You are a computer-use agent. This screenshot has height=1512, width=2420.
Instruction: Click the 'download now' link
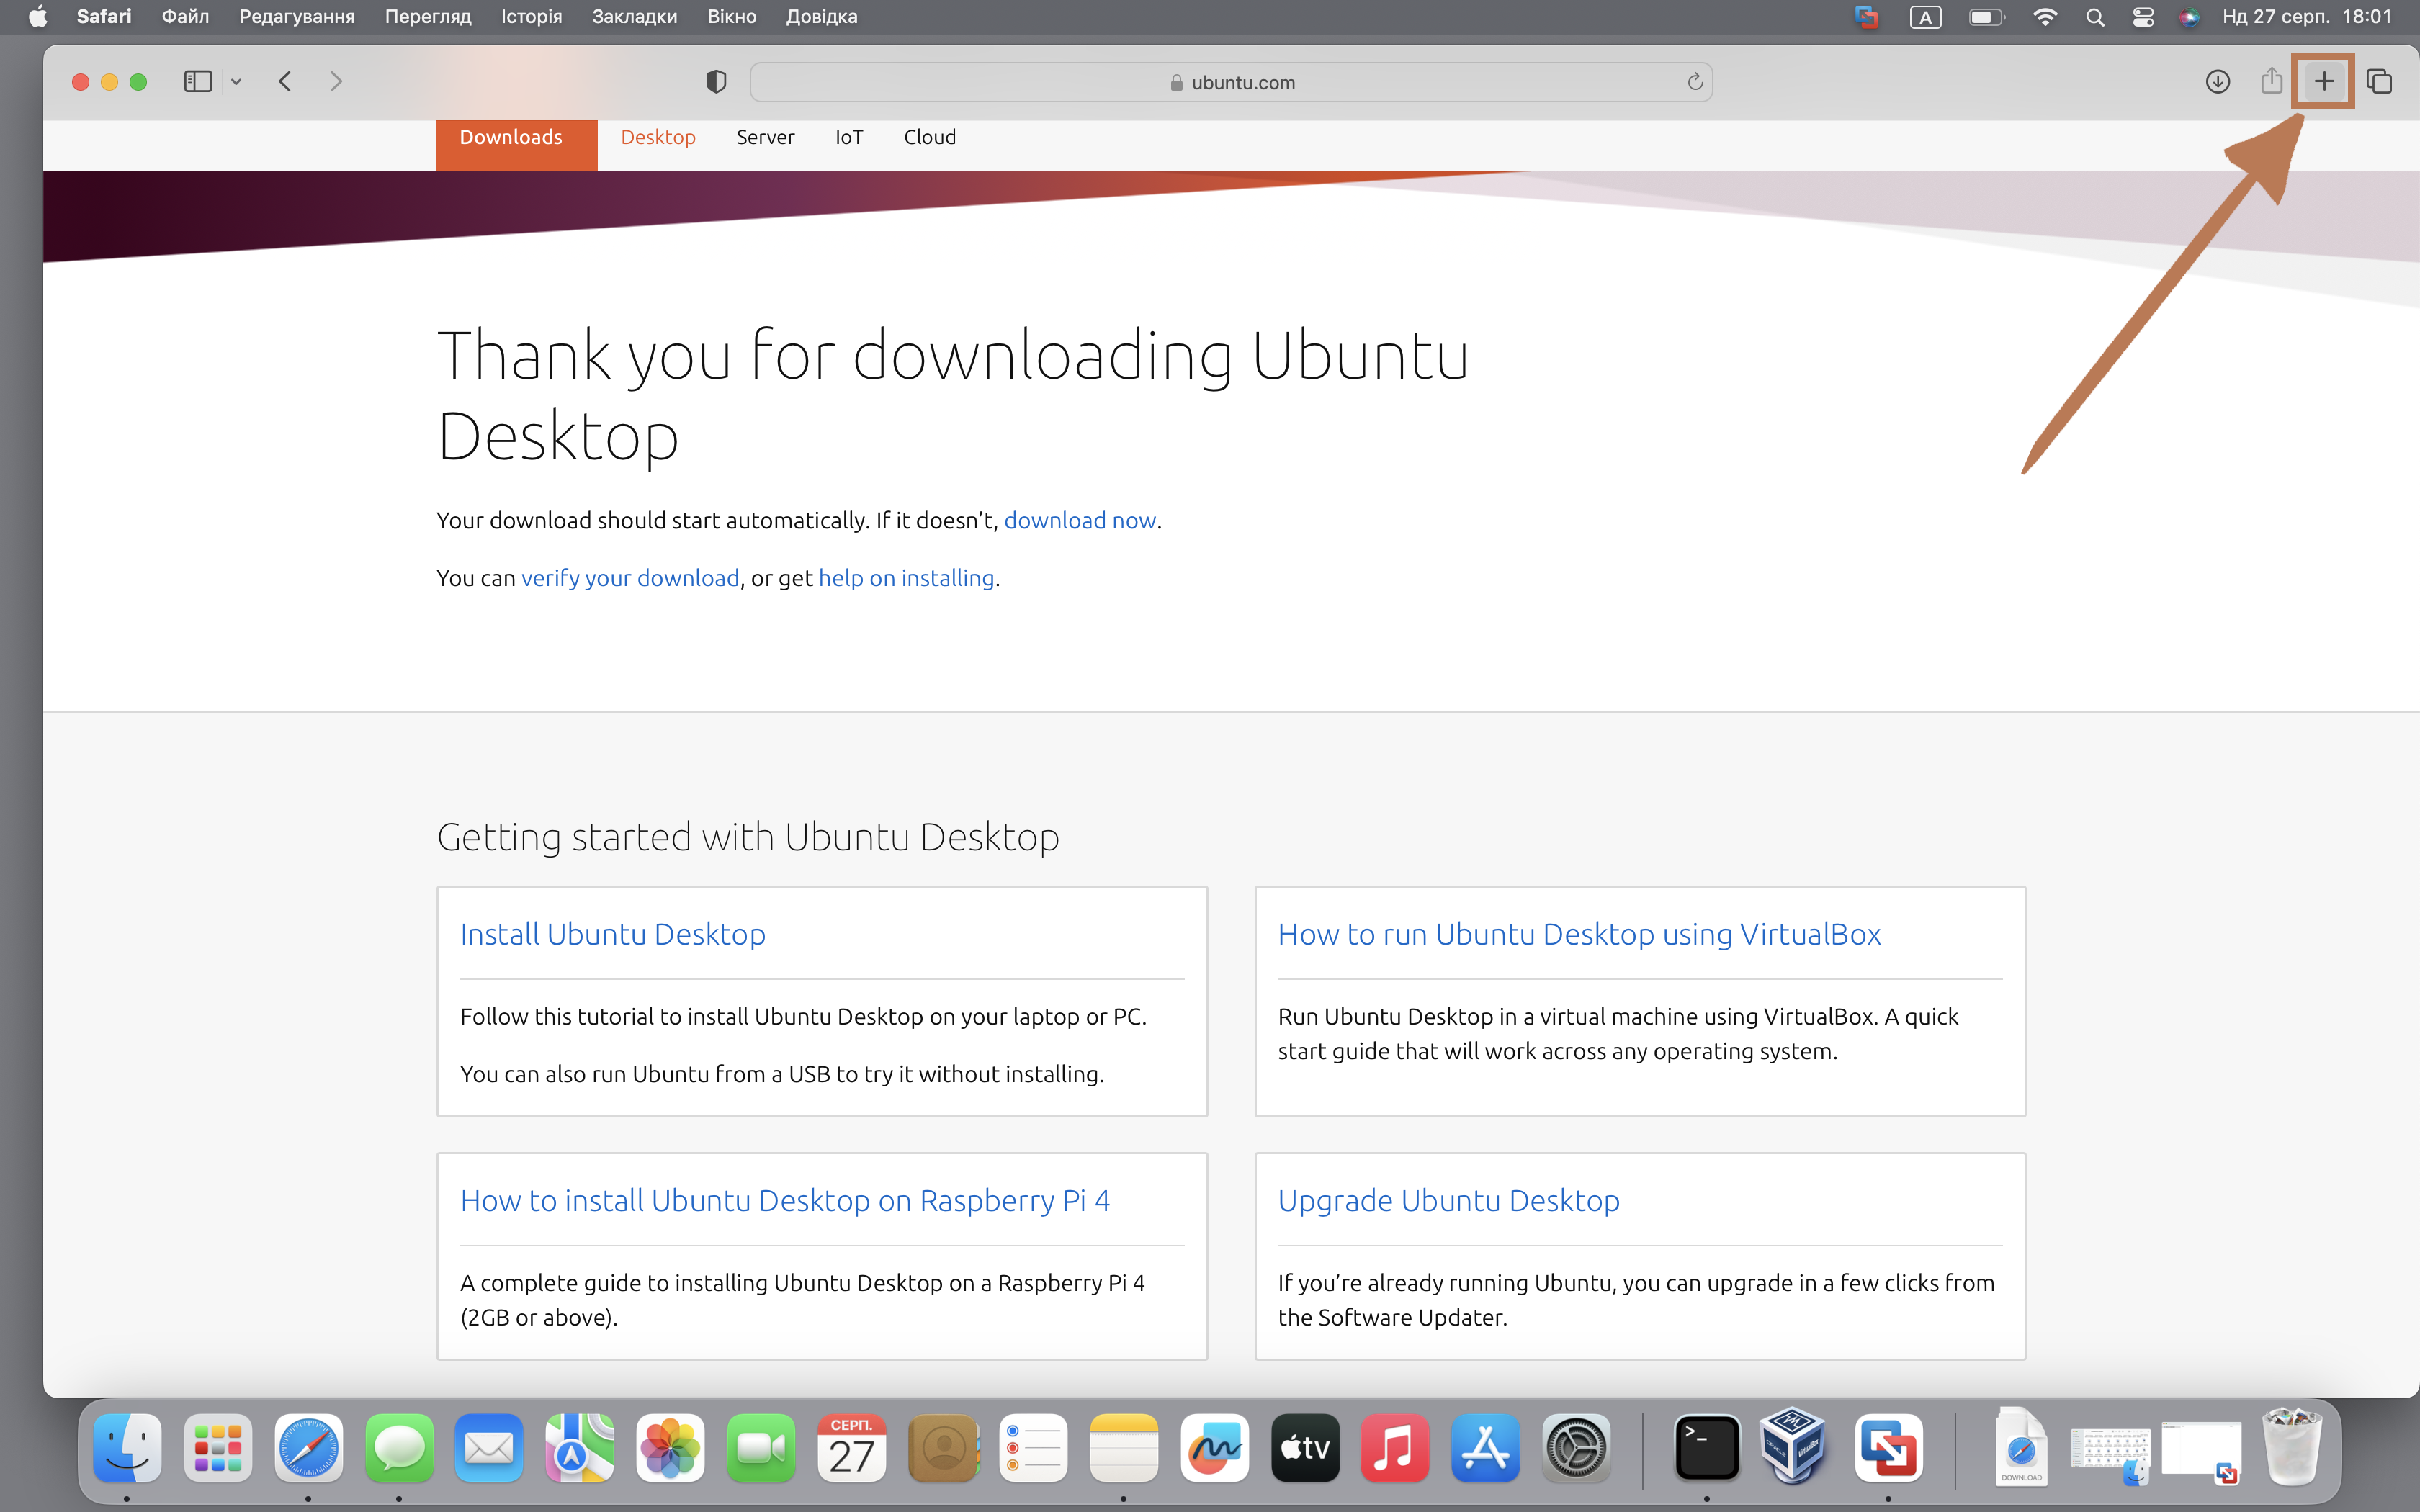1080,520
